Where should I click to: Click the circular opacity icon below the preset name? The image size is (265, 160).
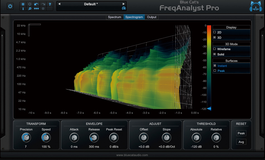(x=124, y=8)
